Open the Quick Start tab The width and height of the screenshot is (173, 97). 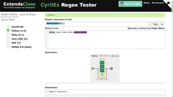click(8, 20)
